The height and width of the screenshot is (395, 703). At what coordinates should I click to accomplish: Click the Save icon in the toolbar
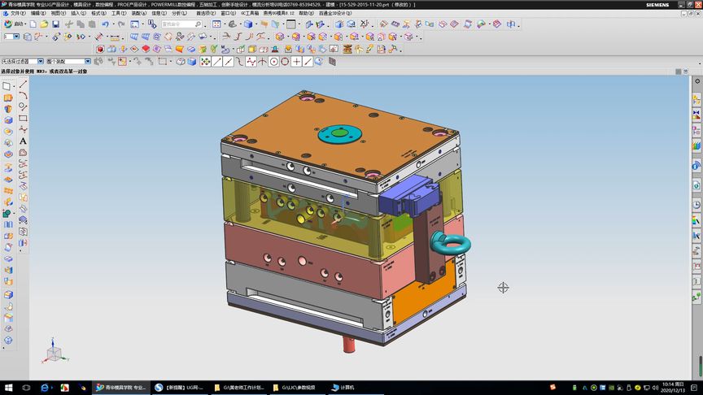click(57, 24)
